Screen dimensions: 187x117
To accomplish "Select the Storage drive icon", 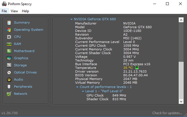I will (x=9, y=65).
